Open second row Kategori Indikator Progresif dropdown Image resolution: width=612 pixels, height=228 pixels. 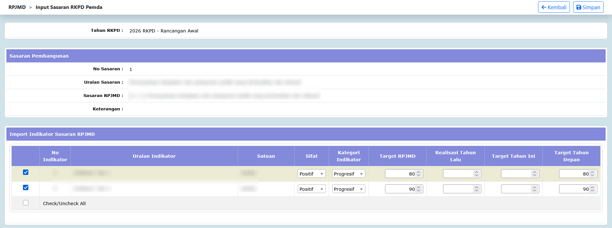(x=348, y=189)
